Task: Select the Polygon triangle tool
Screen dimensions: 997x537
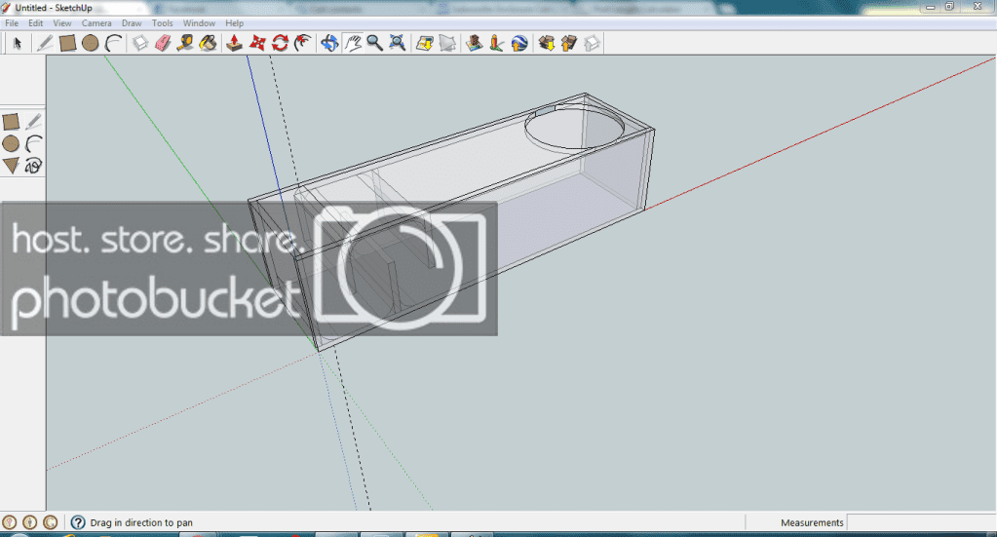Action: coord(11,166)
